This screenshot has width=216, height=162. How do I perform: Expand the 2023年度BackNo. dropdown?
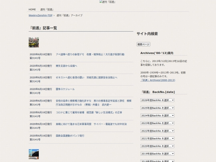click(x=157, y=123)
